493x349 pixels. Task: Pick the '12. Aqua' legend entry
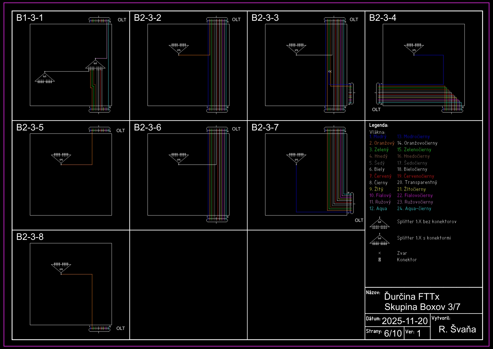click(x=378, y=209)
